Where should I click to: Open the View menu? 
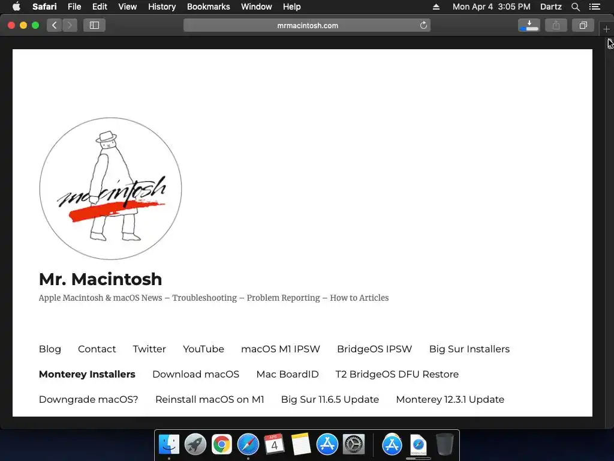pos(128,7)
